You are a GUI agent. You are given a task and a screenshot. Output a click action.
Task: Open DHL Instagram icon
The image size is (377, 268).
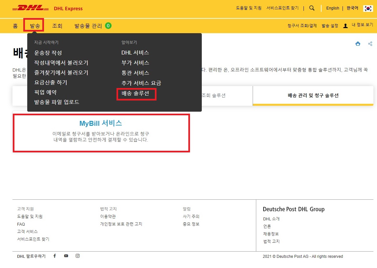pos(77,256)
